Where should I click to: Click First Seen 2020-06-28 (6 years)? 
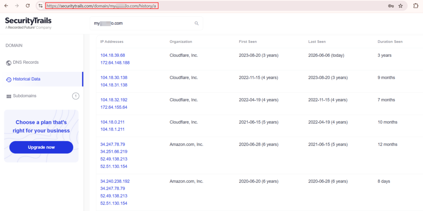pos(259,144)
